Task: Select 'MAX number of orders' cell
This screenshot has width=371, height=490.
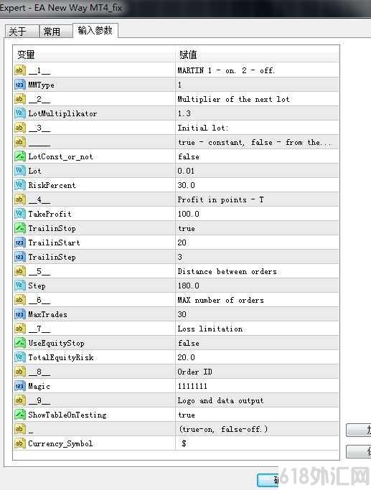Action: pos(257,300)
